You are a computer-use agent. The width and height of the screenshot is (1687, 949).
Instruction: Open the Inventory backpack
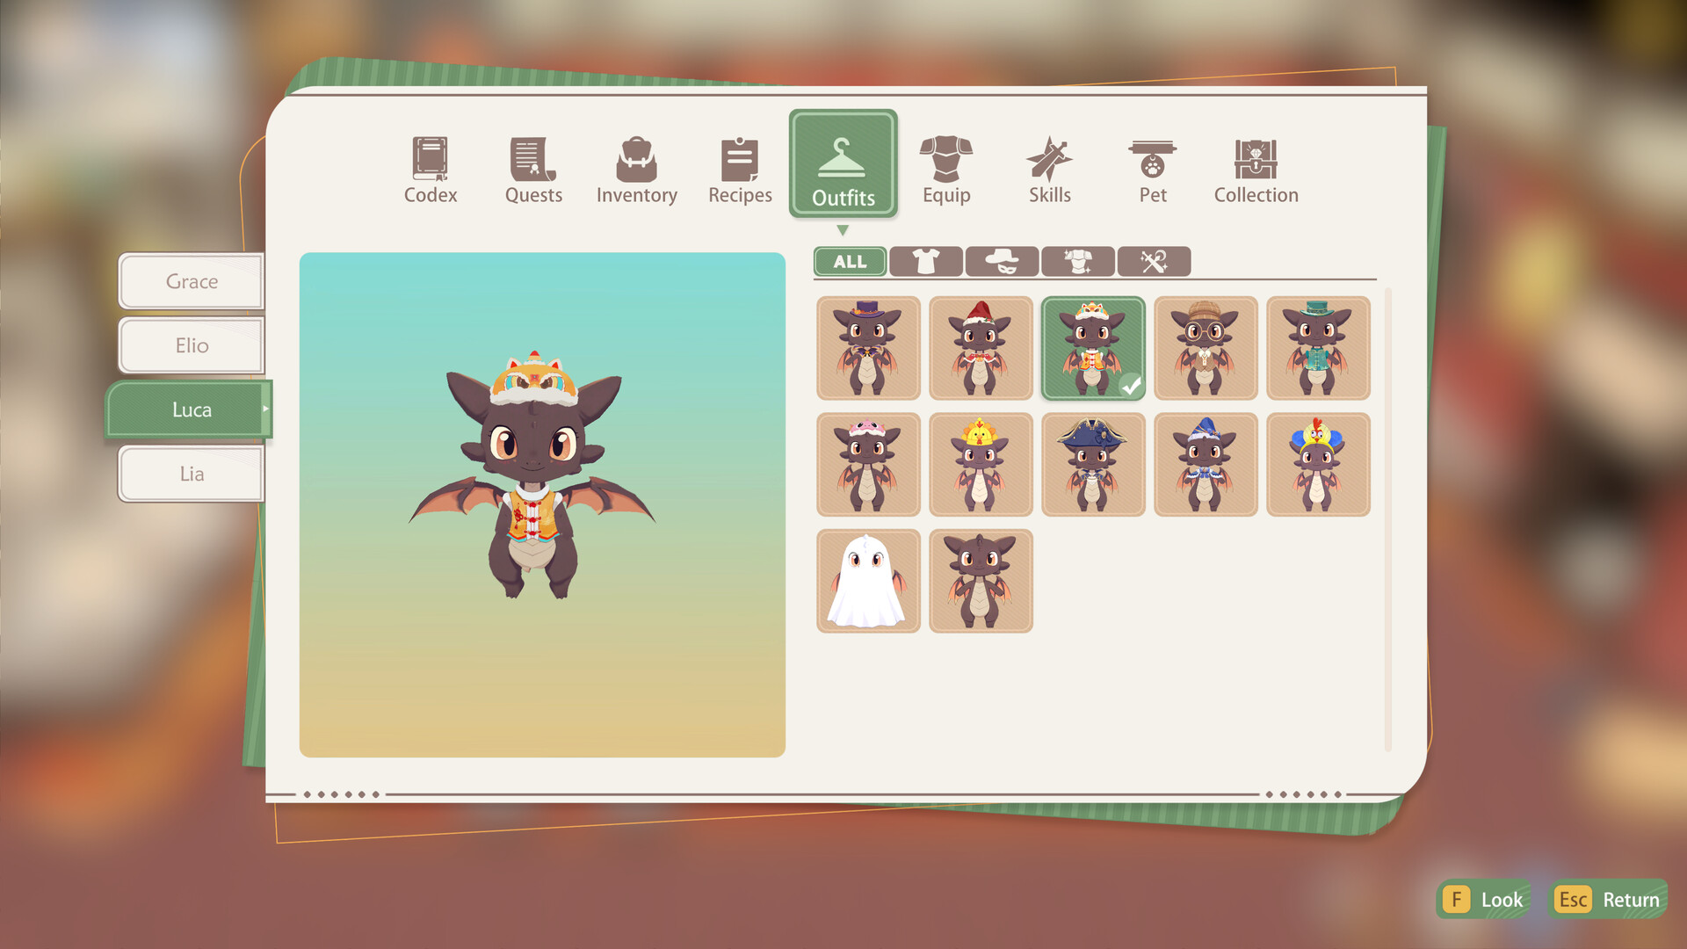[636, 167]
